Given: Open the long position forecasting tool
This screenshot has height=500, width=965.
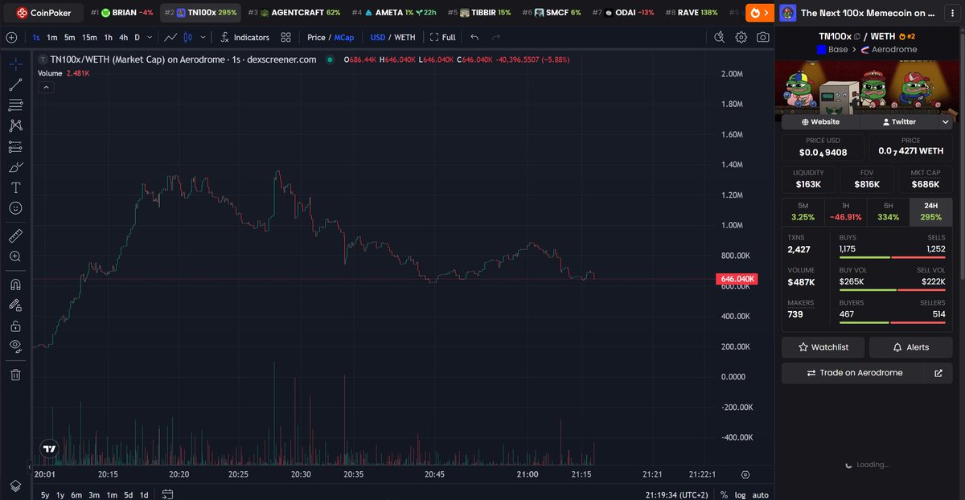Looking at the screenshot, I should [15, 146].
